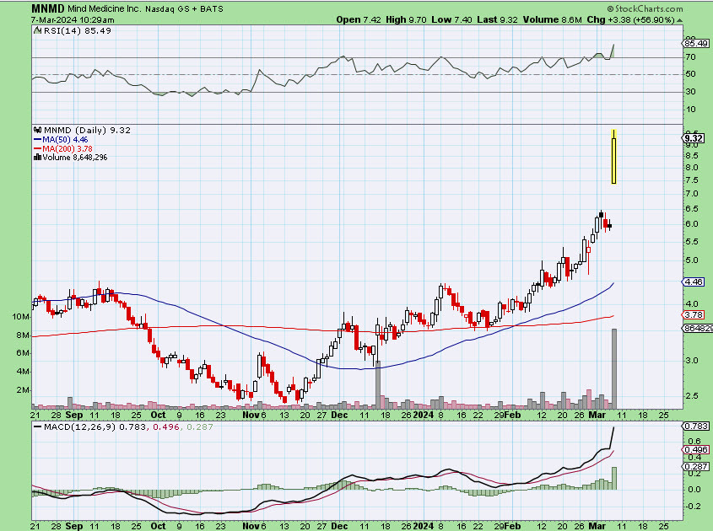Screen dimensions: 713x531
Task: Click the MACD(12,26,9) panel label
Action: (x=80, y=427)
